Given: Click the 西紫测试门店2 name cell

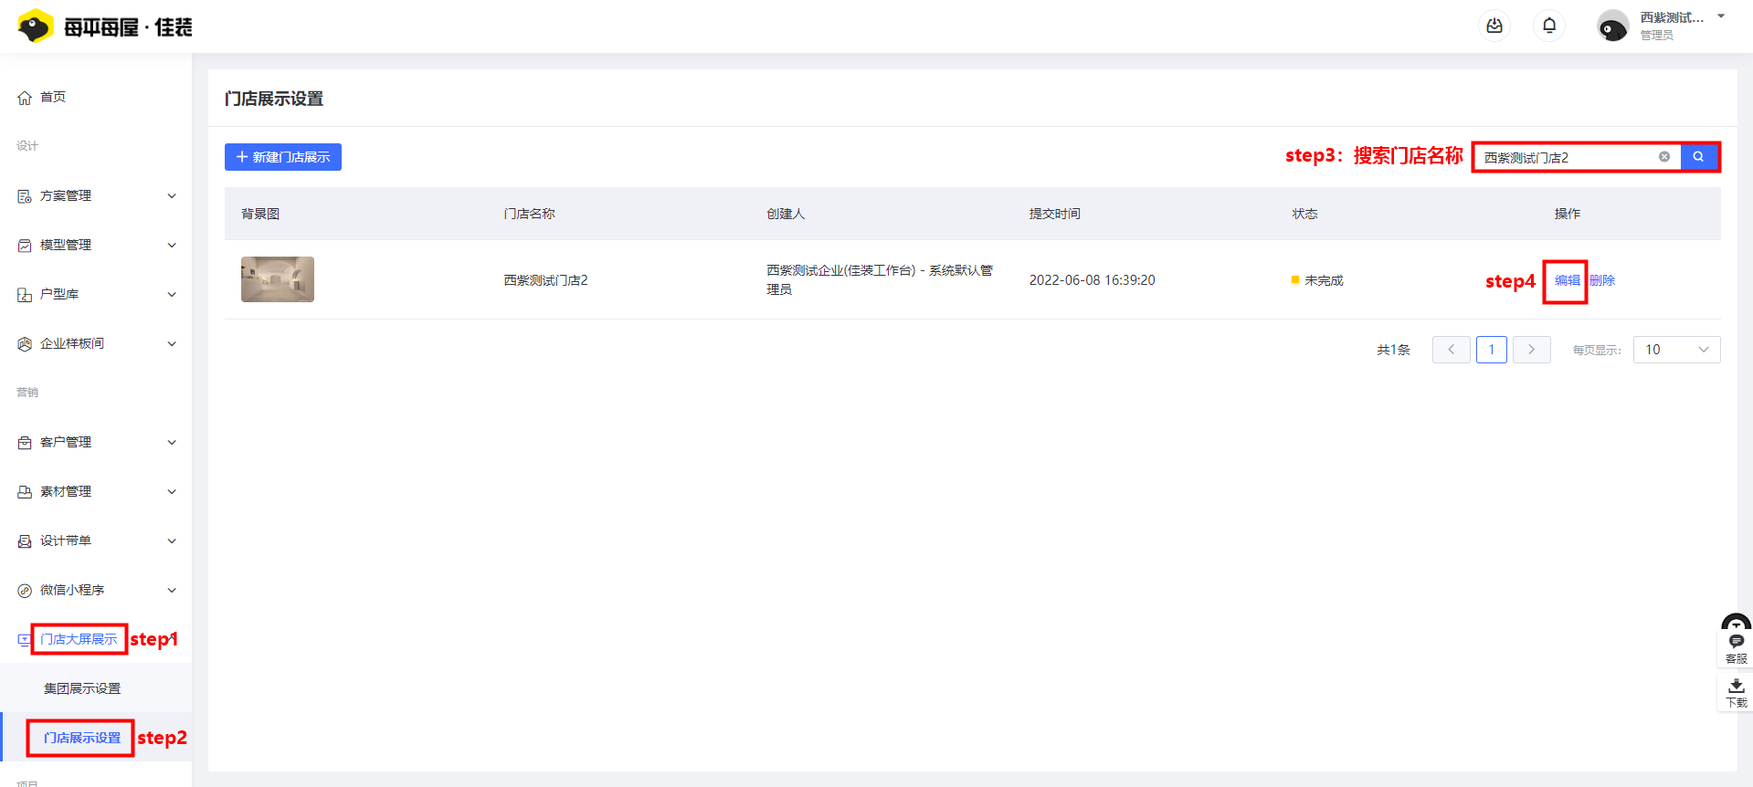Looking at the screenshot, I should (546, 280).
